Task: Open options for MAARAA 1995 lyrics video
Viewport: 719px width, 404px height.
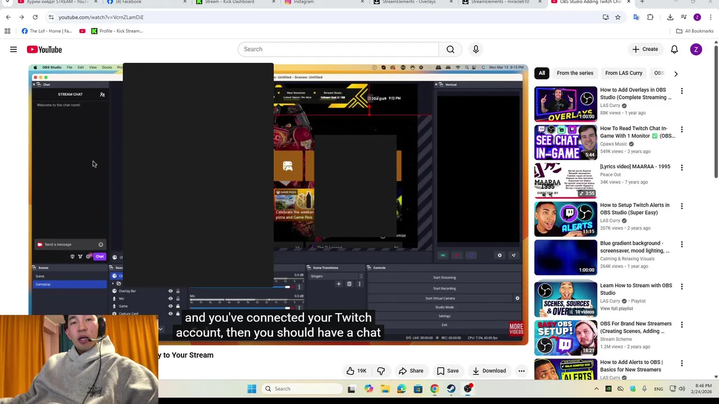Action: (x=682, y=167)
